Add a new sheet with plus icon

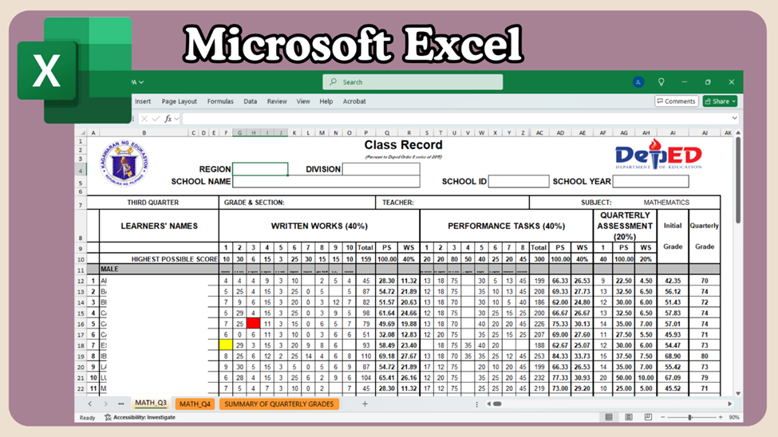point(365,404)
